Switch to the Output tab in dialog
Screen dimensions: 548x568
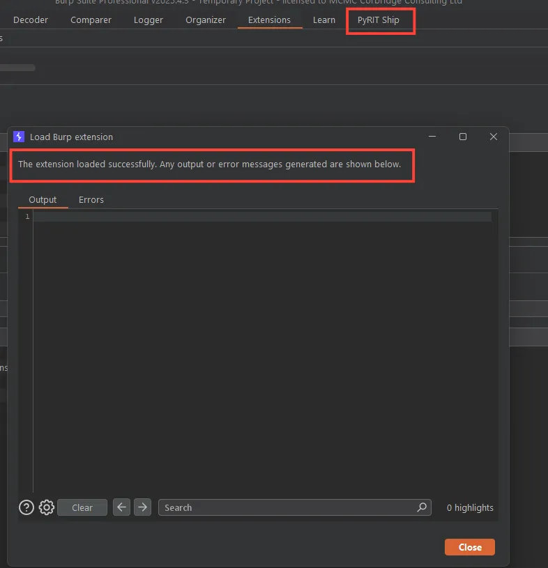[x=43, y=199]
